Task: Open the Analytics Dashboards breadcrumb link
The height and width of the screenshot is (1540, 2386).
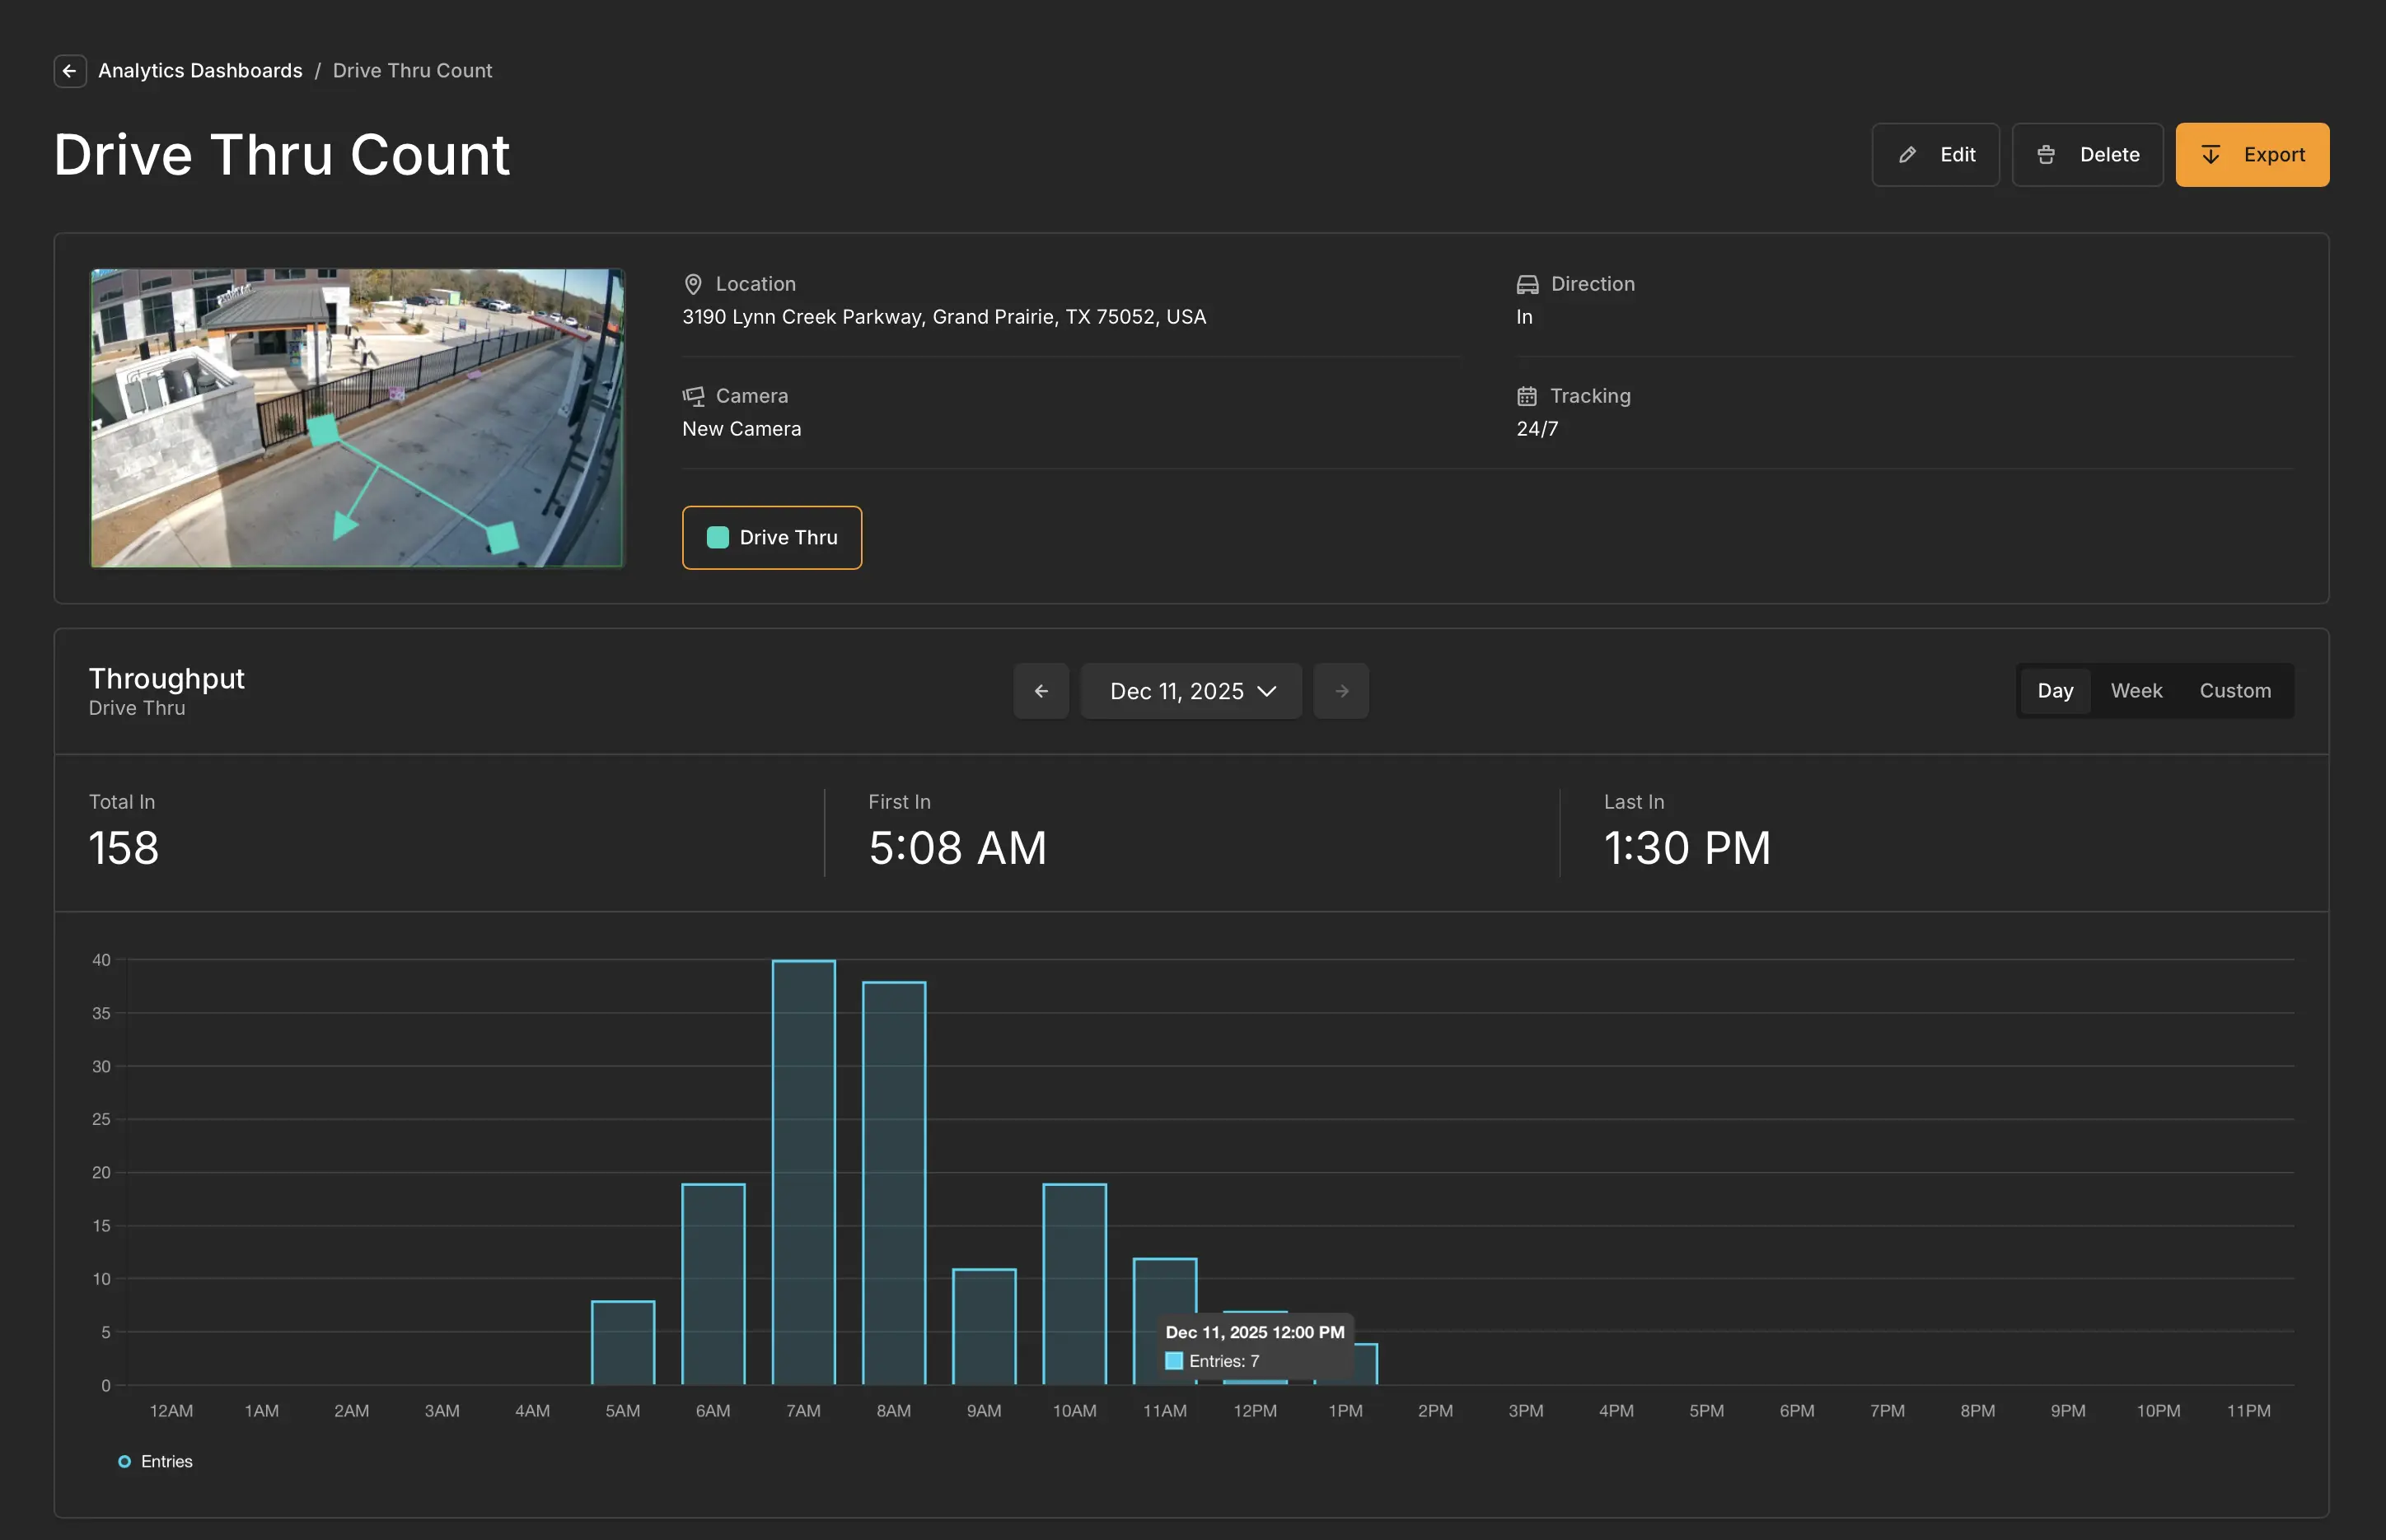Action: pyautogui.click(x=200, y=70)
